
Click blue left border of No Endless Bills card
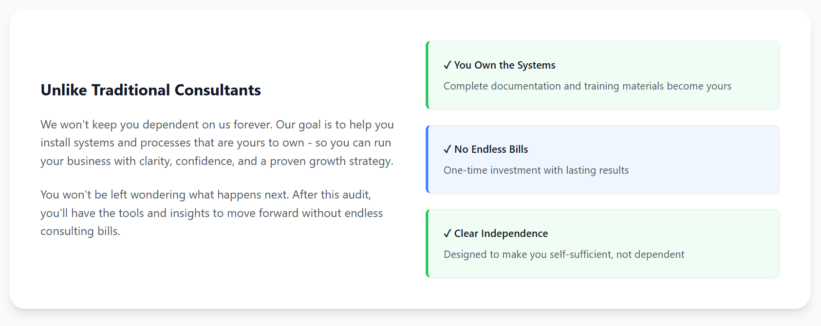point(427,159)
